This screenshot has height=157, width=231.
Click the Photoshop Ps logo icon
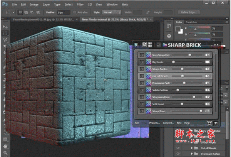pyautogui.click(x=5, y=4)
